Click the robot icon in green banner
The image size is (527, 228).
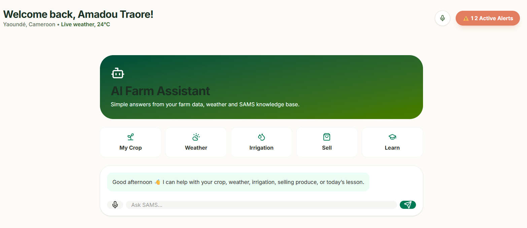click(118, 73)
